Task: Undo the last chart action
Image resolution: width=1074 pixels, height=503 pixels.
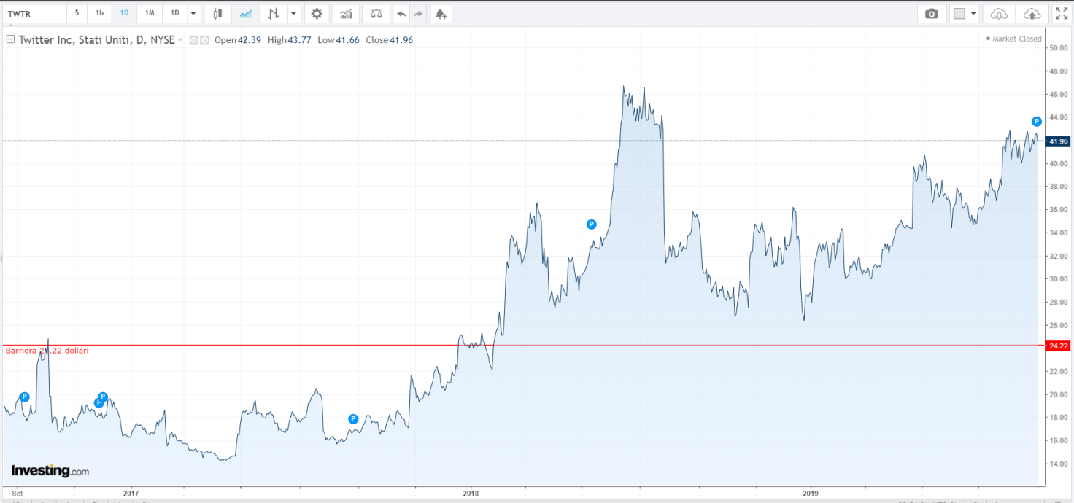Action: click(401, 13)
